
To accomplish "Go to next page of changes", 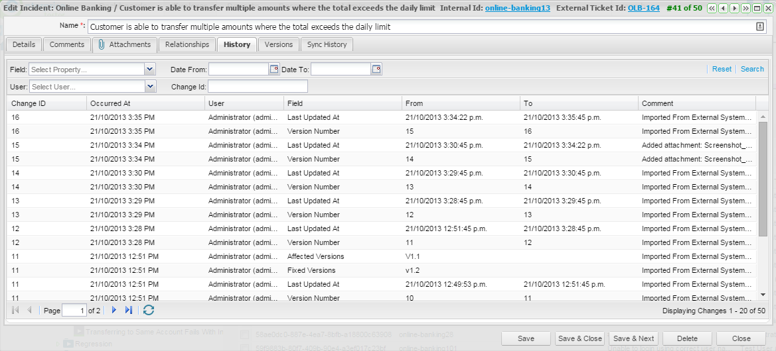I will [114, 310].
